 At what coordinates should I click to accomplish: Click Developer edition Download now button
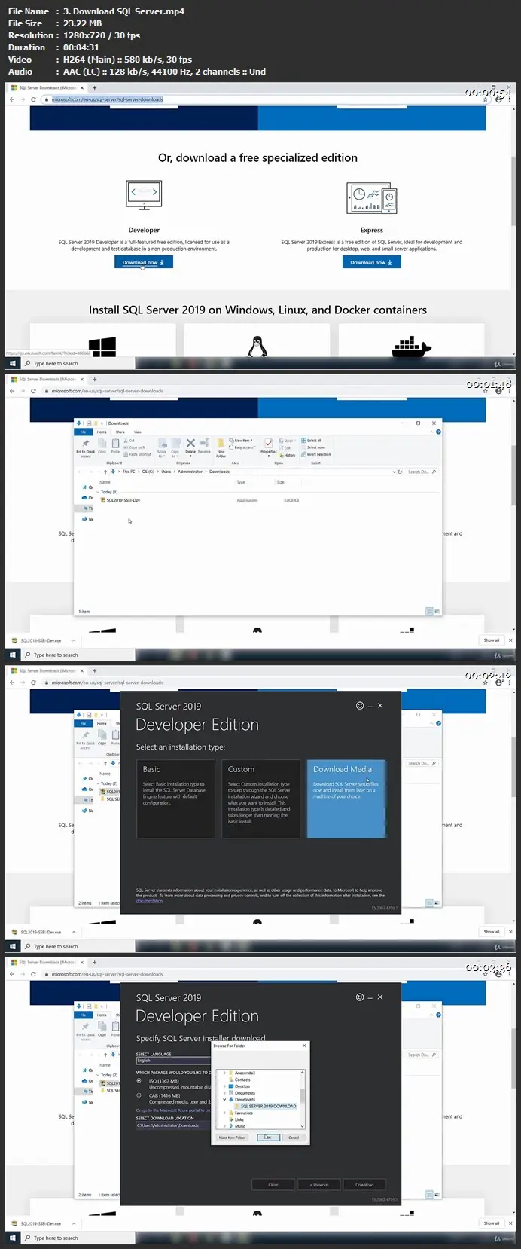[144, 261]
